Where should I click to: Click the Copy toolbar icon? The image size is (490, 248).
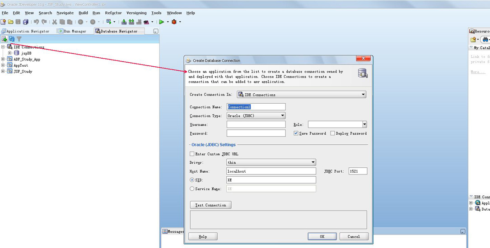pyautogui.click(x=62, y=22)
